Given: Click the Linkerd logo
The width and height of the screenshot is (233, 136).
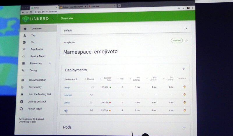Looking at the screenshot, I should coord(36,19).
